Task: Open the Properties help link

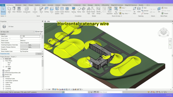Action: point(5,54)
